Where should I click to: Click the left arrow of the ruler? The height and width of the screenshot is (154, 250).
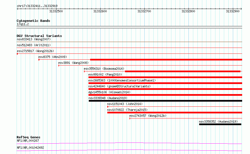click(17, 9)
